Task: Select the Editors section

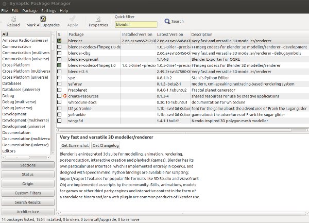Action: 26,151
